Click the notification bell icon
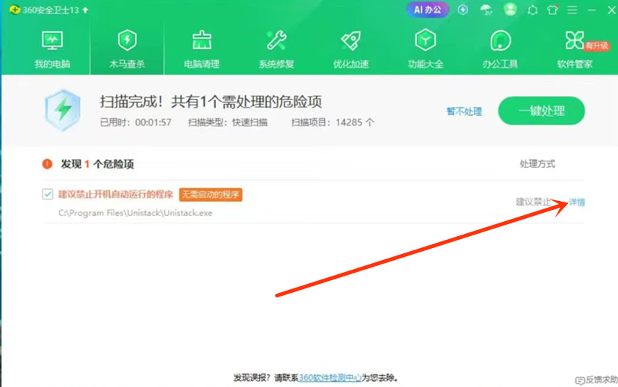The image size is (618, 387). click(x=533, y=10)
